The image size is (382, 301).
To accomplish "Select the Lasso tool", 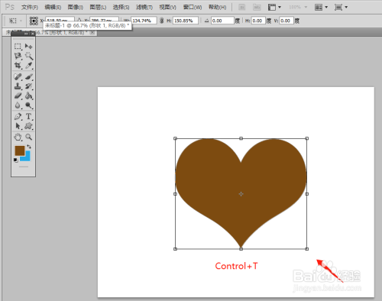I will [x=18, y=56].
